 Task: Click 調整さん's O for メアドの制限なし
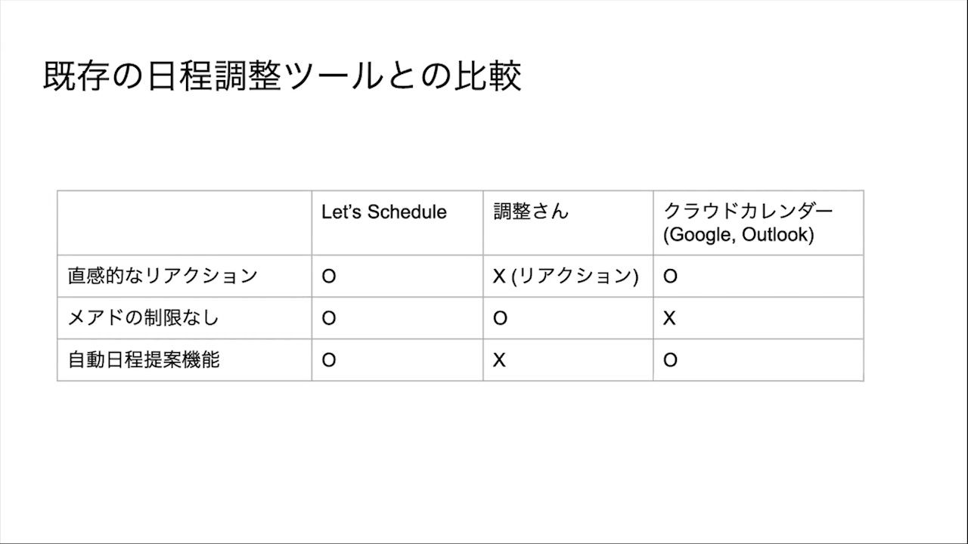click(500, 318)
